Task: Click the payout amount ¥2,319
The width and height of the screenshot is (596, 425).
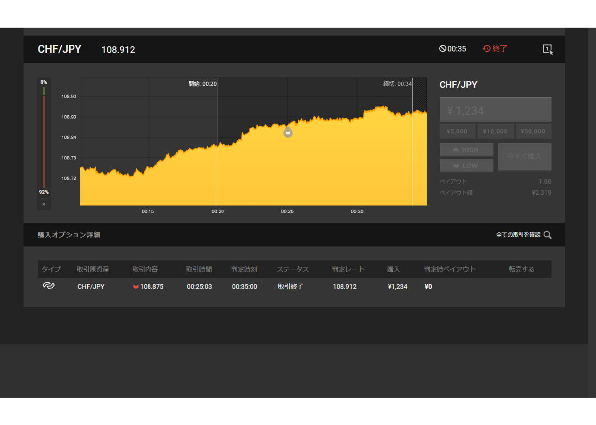Action: point(541,193)
